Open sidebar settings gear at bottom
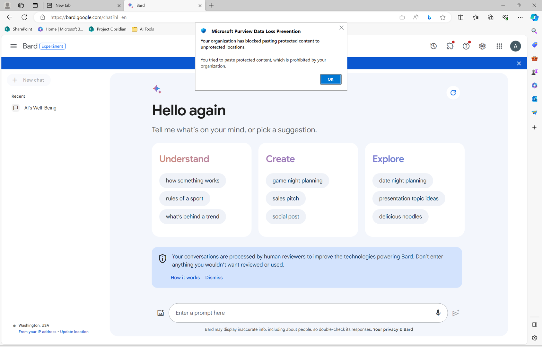 click(534, 338)
